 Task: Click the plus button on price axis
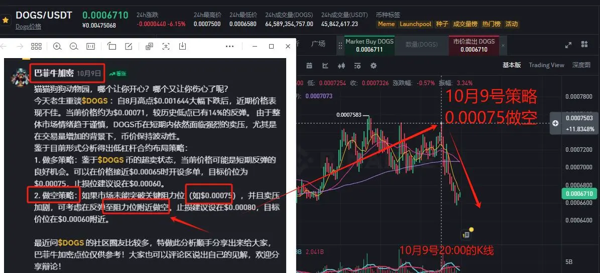(555, 123)
